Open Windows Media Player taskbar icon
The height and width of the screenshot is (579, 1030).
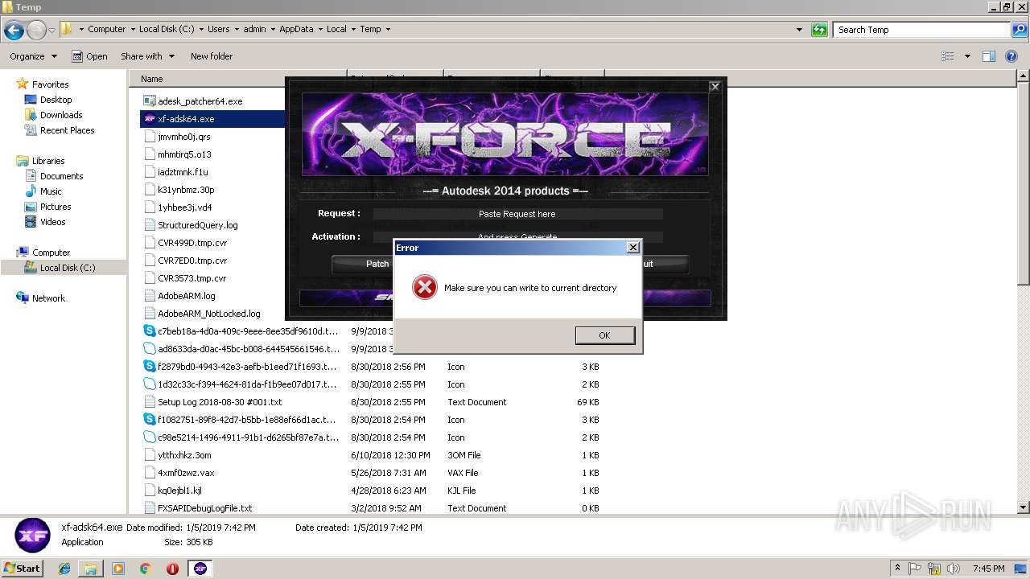[x=118, y=569]
